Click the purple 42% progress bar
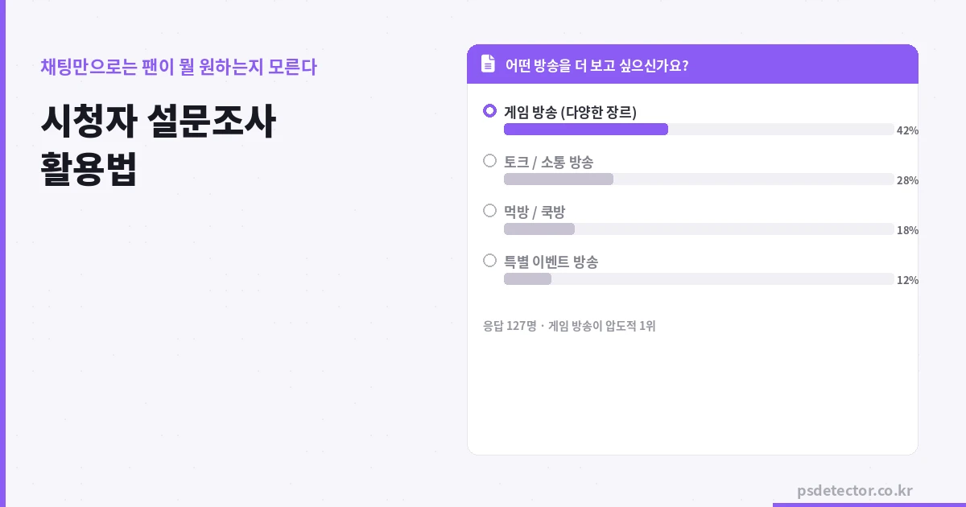This screenshot has width=966, height=507. coord(586,130)
